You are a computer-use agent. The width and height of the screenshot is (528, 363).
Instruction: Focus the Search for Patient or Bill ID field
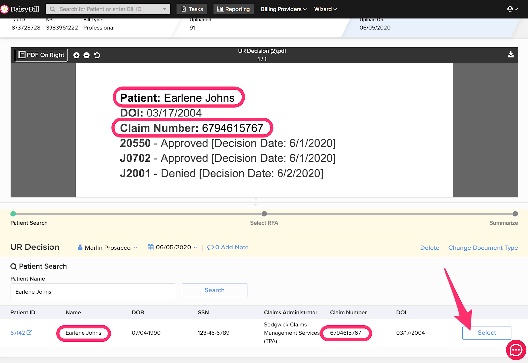[x=108, y=9]
